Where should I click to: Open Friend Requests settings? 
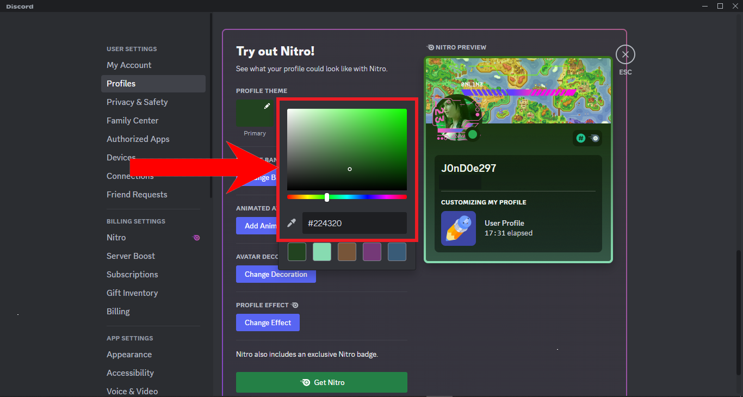click(153, 195)
